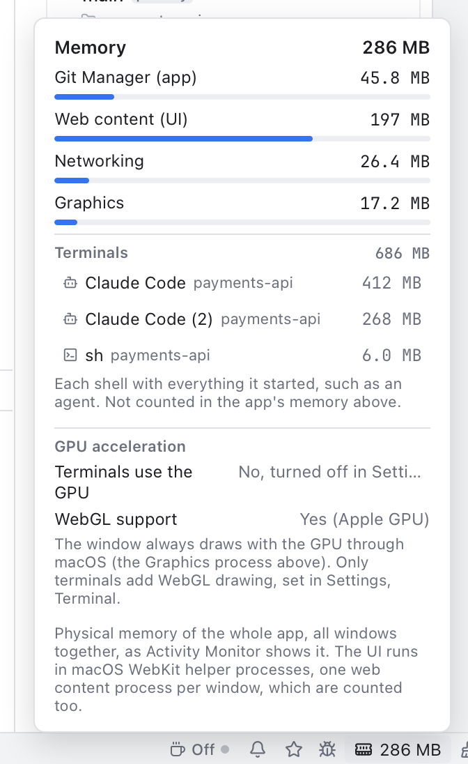
Task: Click the 'Each shell with everything it started' note
Action: (x=228, y=392)
